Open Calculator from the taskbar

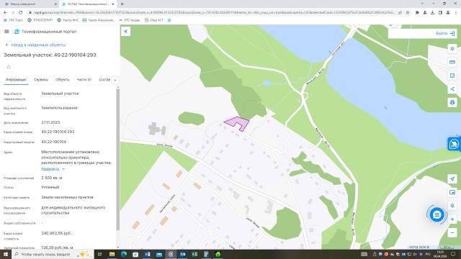point(206,254)
